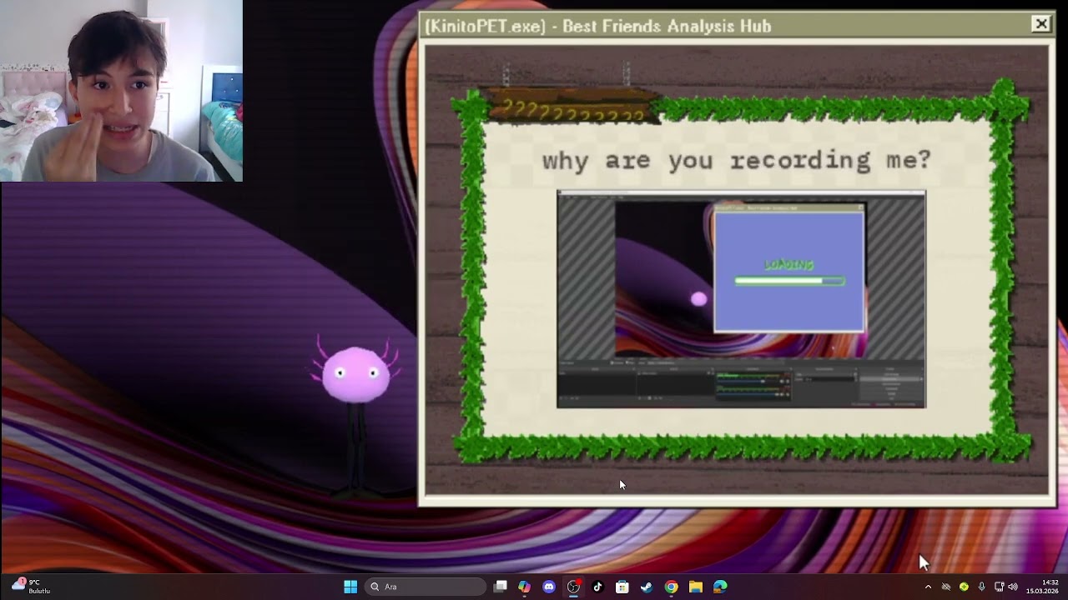The height and width of the screenshot is (600, 1068).
Task: Click the webcam overlay in the corner
Action: [121, 91]
